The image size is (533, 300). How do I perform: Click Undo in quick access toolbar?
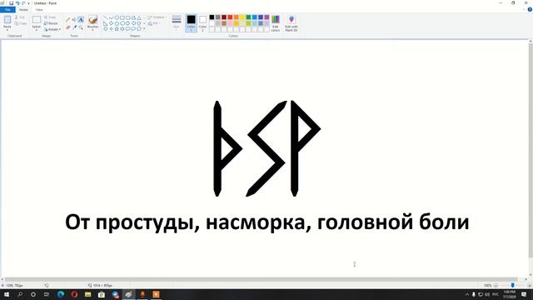(17, 3)
